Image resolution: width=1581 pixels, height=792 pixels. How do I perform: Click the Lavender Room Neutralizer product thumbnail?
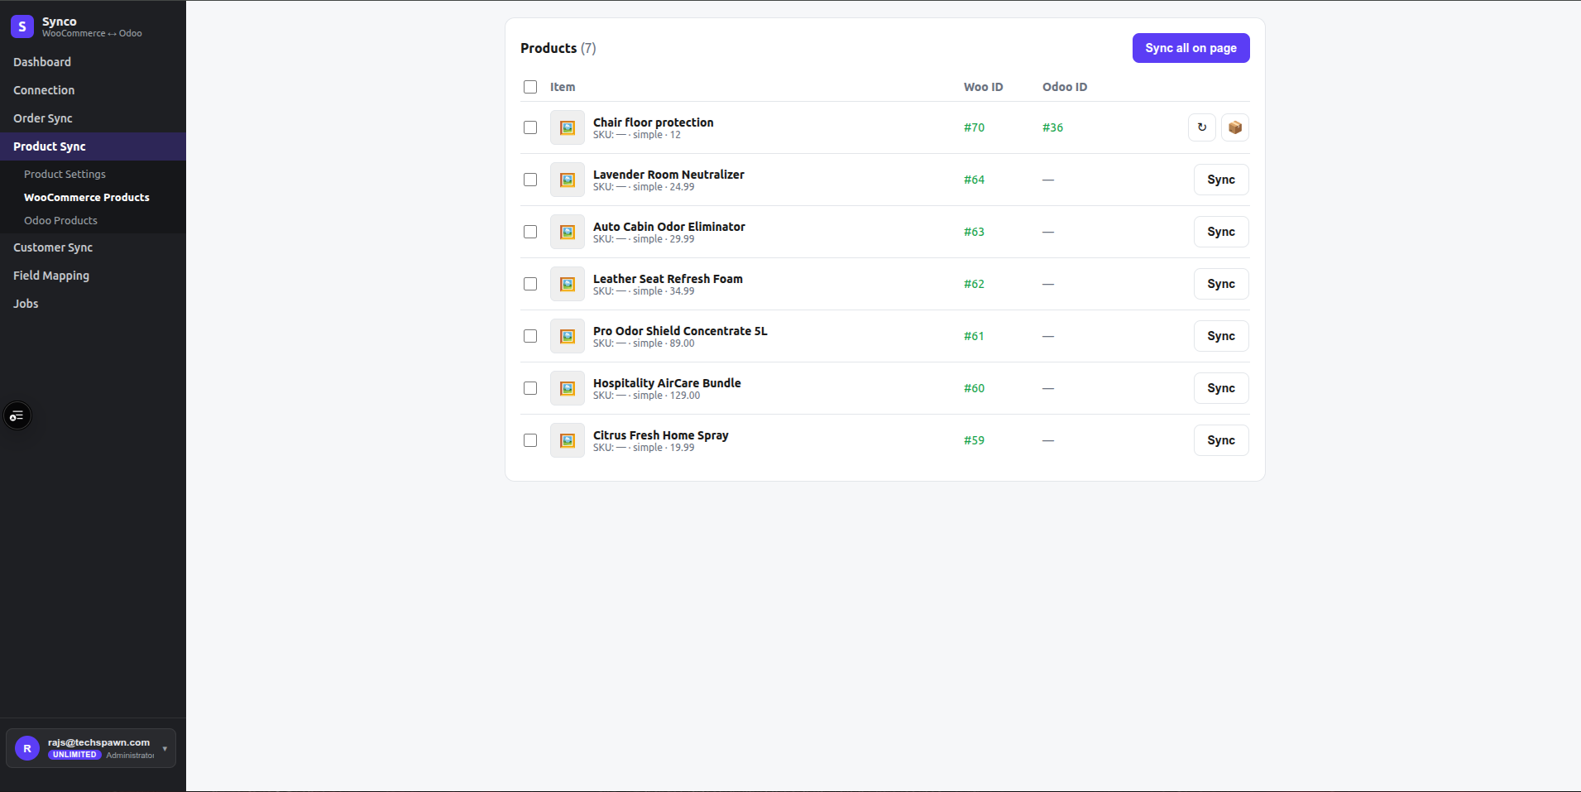[x=568, y=180]
